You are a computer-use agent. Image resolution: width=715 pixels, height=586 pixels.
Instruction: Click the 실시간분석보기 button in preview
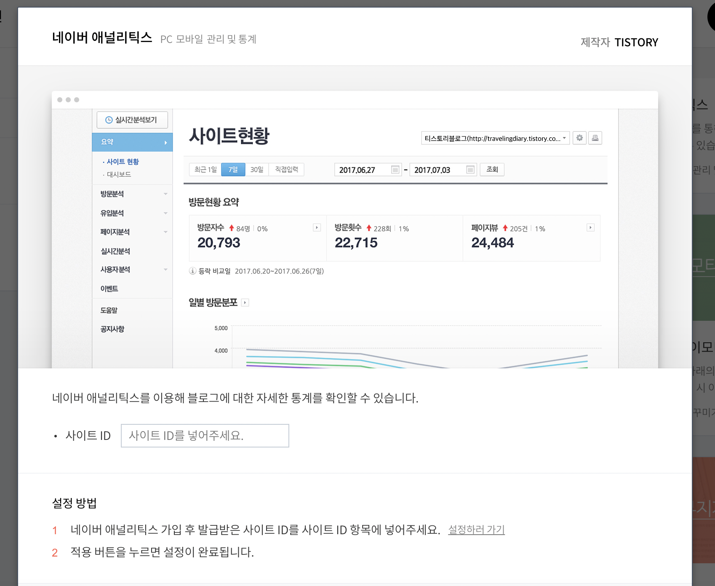(x=132, y=120)
